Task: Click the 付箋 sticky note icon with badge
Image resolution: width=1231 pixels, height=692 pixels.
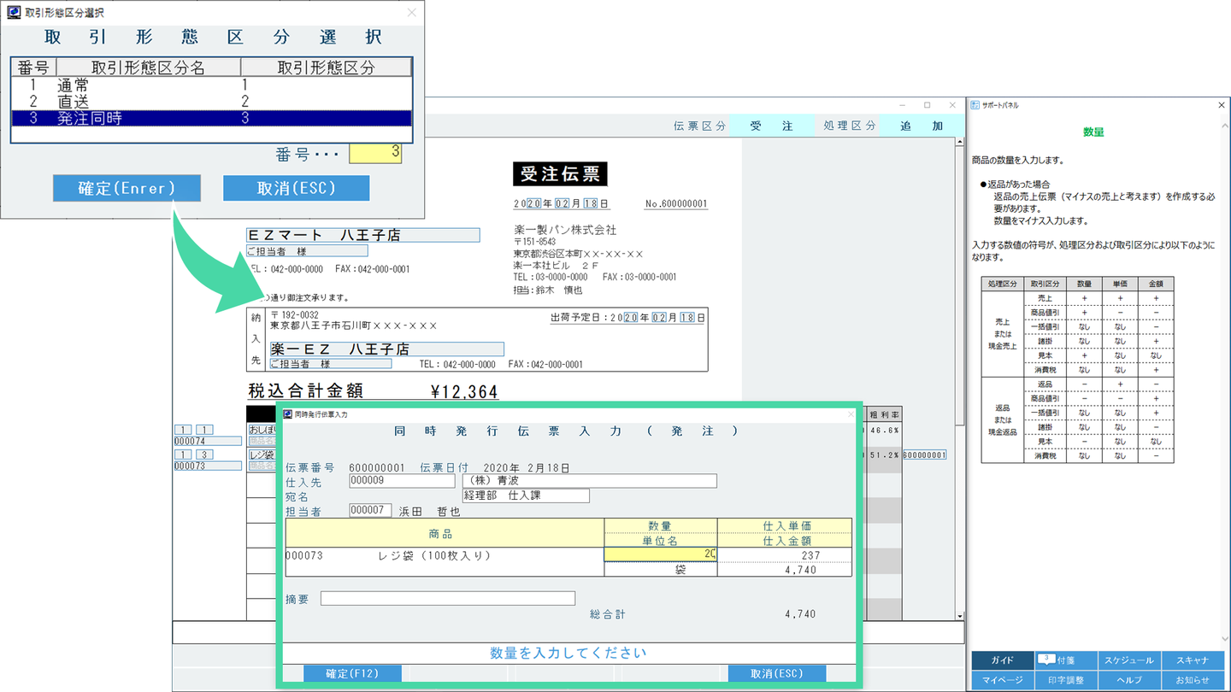Action: [1046, 660]
